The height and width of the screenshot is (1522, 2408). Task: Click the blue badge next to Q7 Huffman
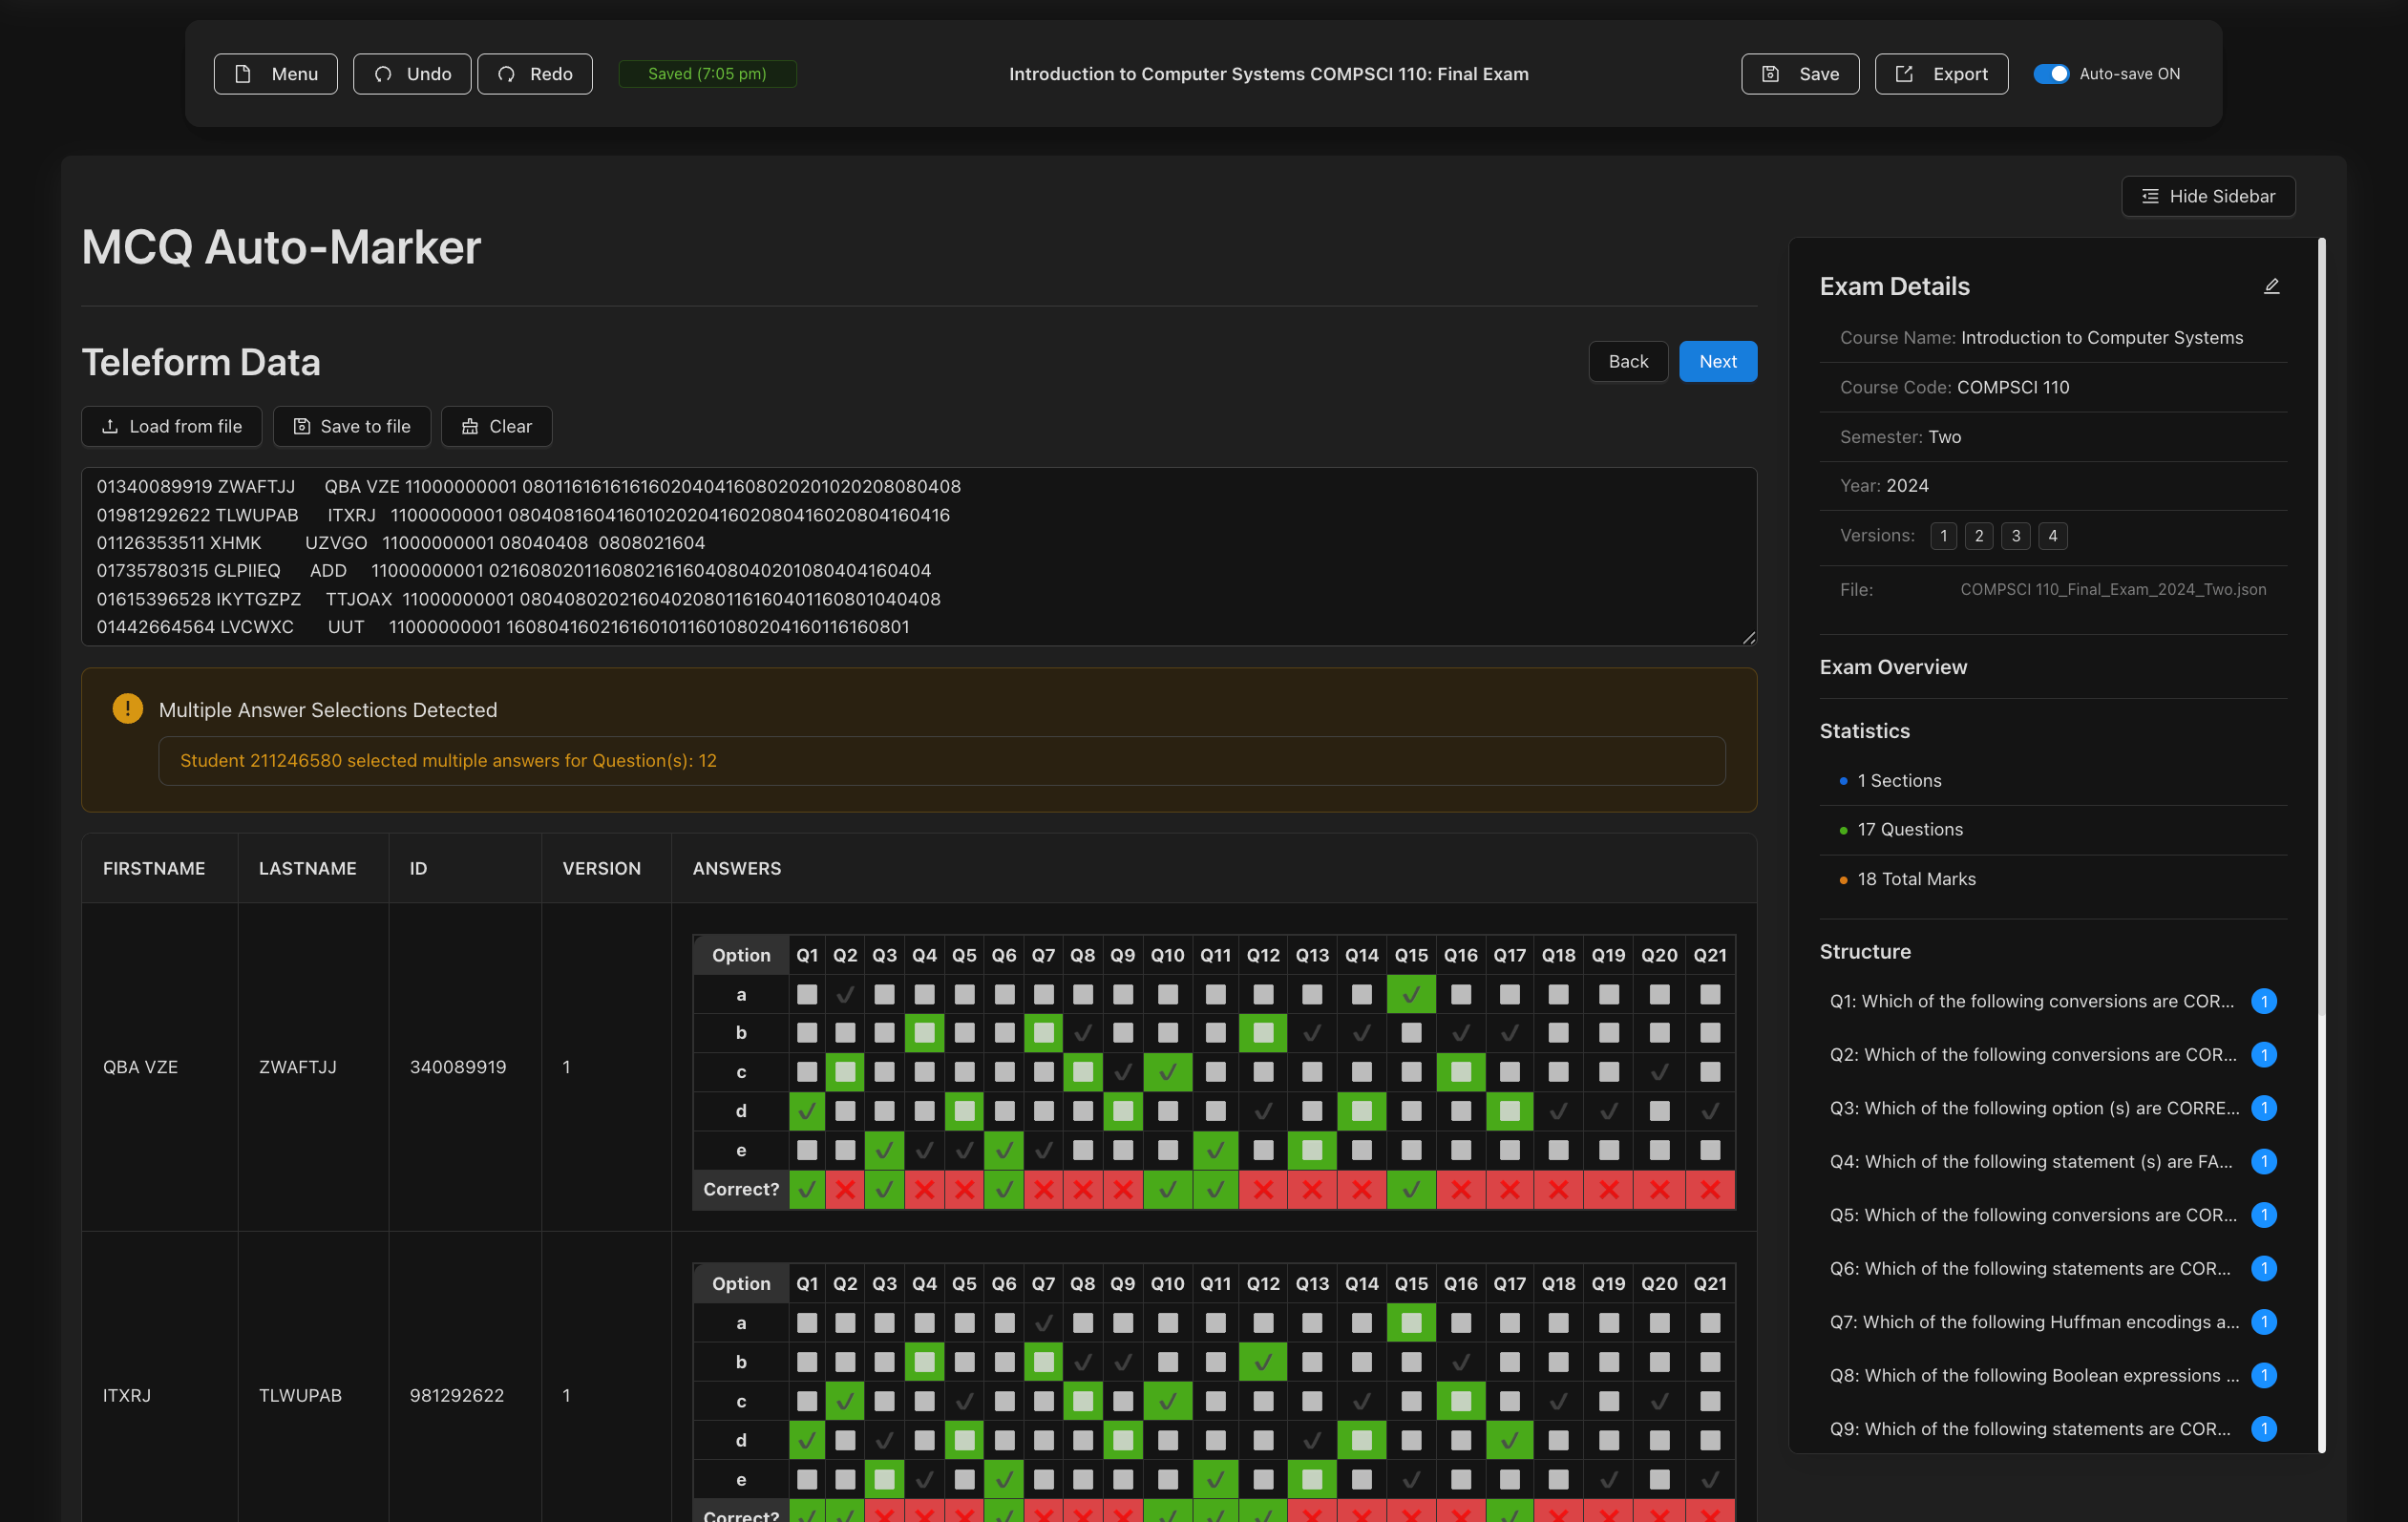point(2263,1322)
